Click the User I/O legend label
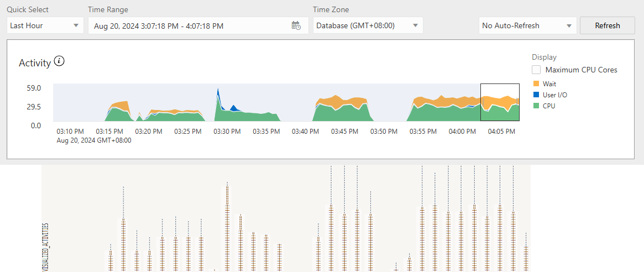The width and height of the screenshot is (644, 272). [555, 95]
